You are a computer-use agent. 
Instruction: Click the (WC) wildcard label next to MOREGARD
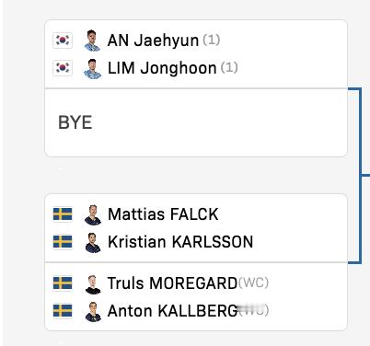[x=253, y=283]
